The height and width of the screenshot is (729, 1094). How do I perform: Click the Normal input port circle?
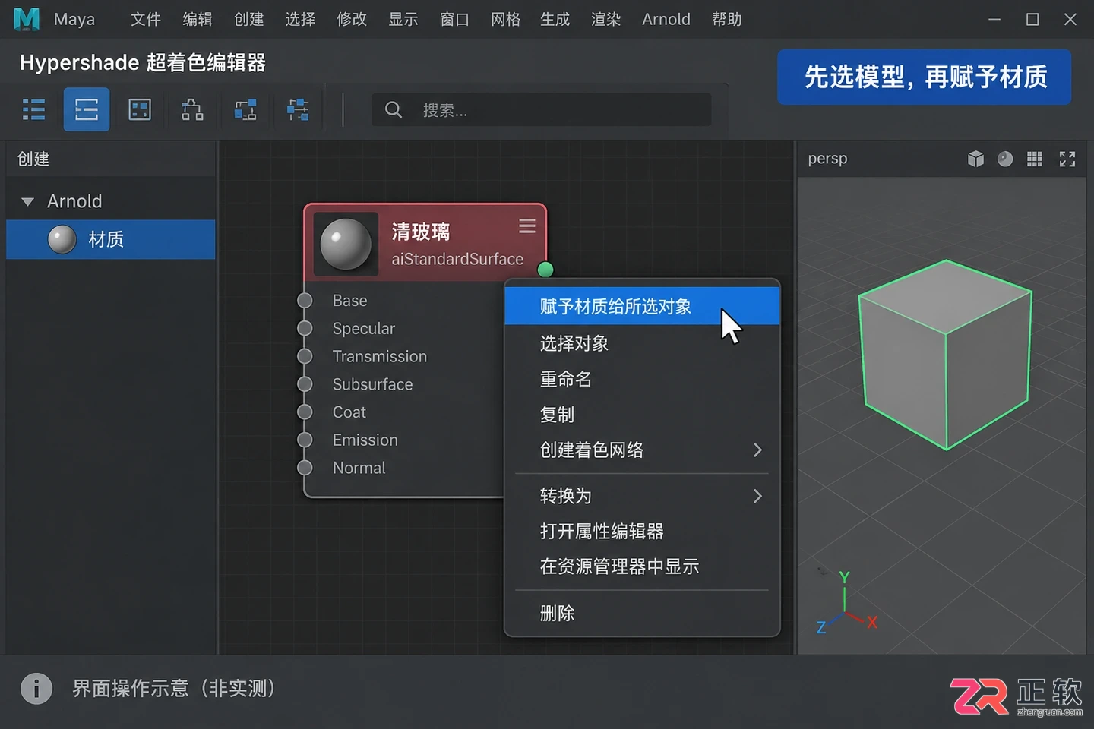[x=305, y=468]
